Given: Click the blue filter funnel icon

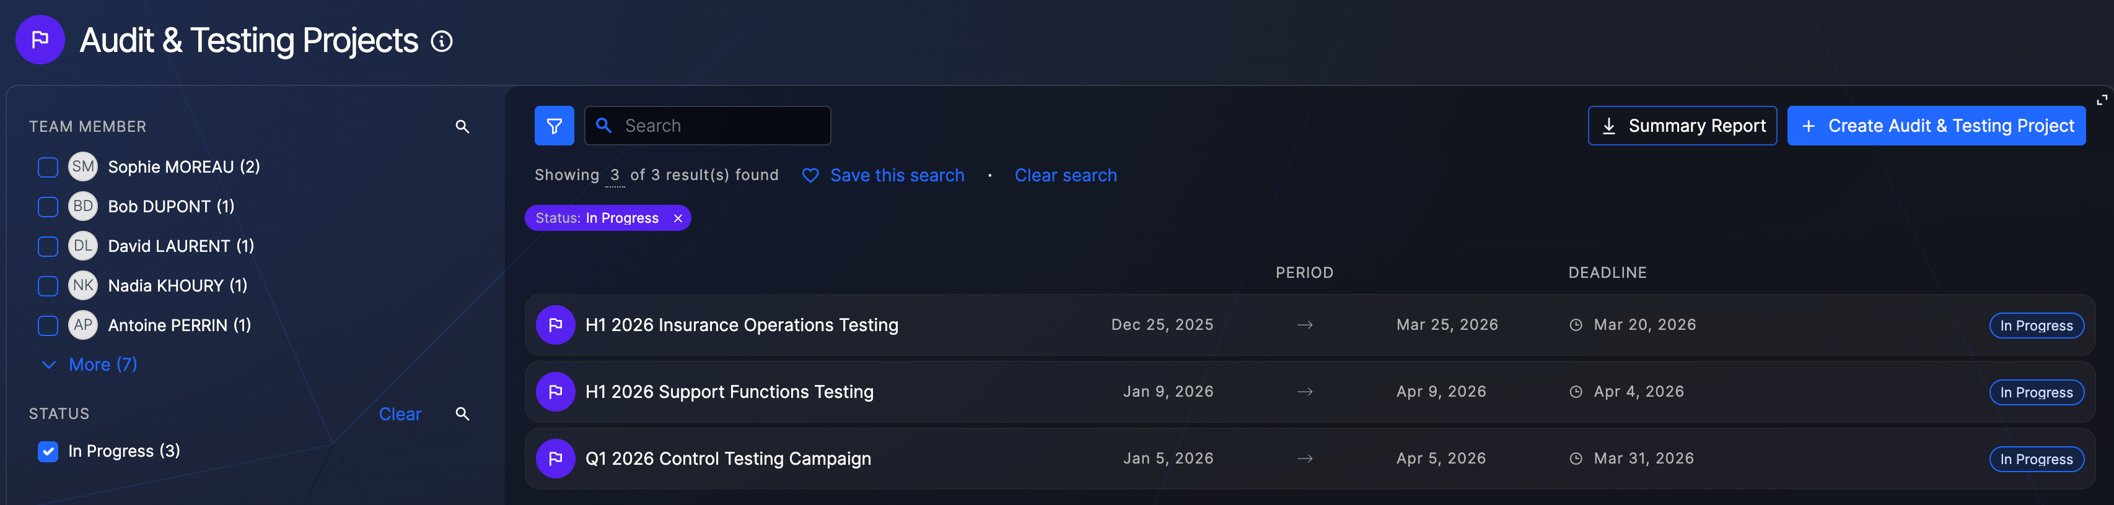Looking at the screenshot, I should pos(554,126).
